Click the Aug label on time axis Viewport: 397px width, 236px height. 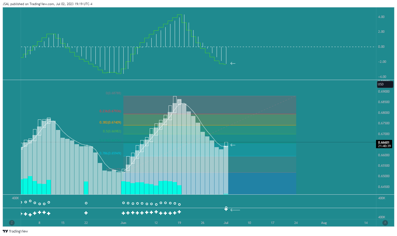tap(324, 223)
